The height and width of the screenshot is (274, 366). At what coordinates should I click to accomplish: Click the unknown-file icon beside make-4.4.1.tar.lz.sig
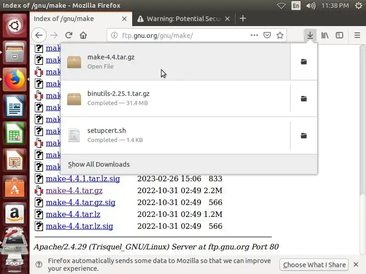(39, 179)
